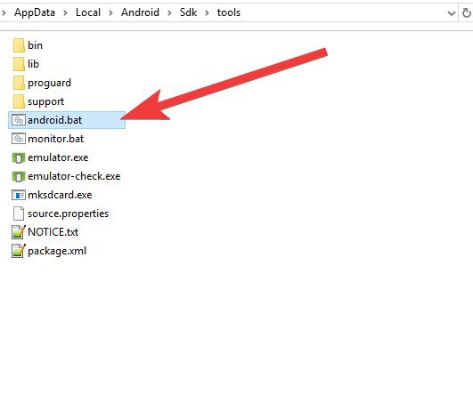Image resolution: width=473 pixels, height=395 pixels.
Task: Navigate to Android in breadcrumb
Action: coord(140,12)
